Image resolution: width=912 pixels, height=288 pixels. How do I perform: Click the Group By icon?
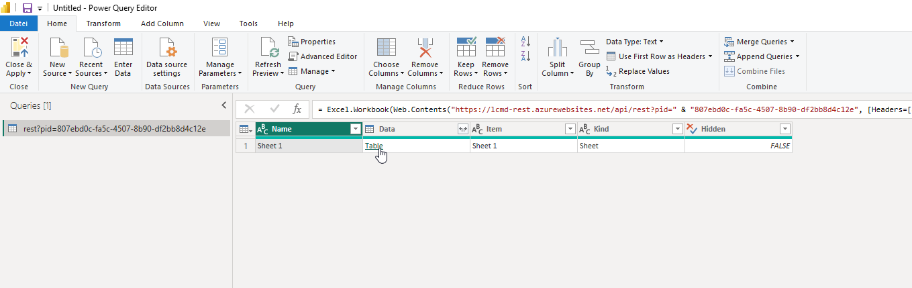pos(589,48)
